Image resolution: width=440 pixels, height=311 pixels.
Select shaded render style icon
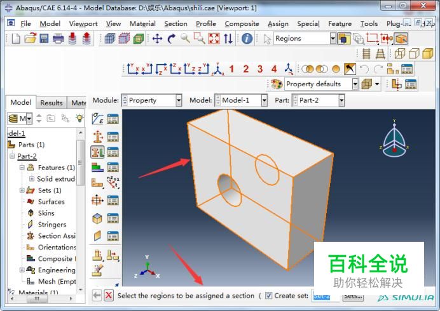click(x=428, y=53)
